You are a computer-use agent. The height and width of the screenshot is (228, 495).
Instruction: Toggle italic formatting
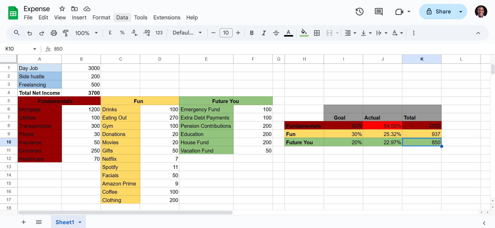tap(264, 33)
